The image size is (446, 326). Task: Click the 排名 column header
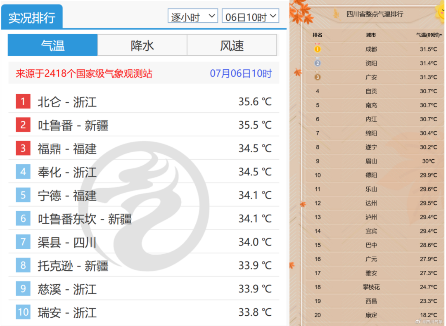tap(318, 35)
